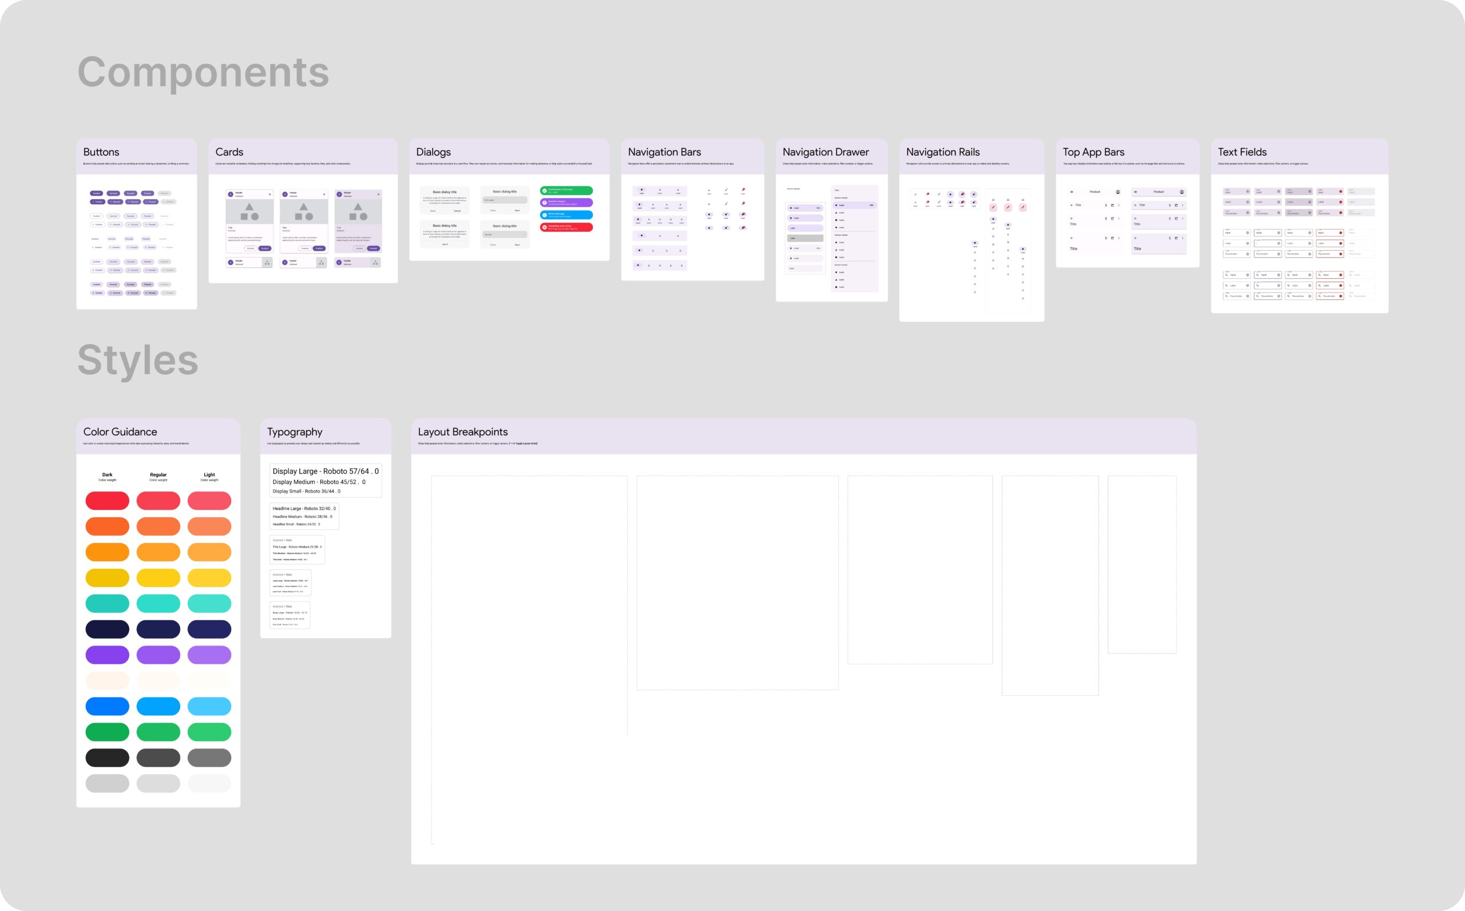Click image placeholder on first Cards example
The width and height of the screenshot is (1465, 911).
[x=250, y=212]
